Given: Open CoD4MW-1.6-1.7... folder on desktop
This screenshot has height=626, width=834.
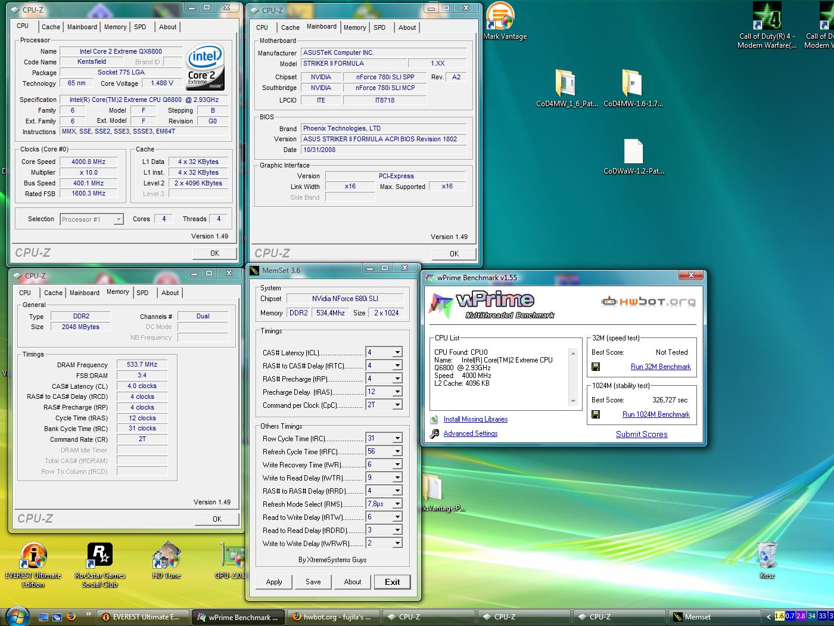Looking at the screenshot, I should (633, 88).
